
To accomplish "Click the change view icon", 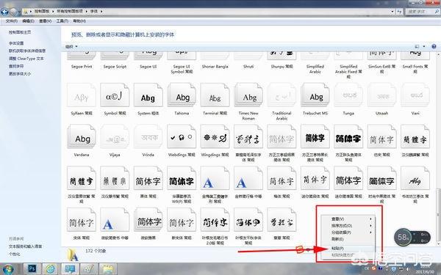I will tap(417, 47).
